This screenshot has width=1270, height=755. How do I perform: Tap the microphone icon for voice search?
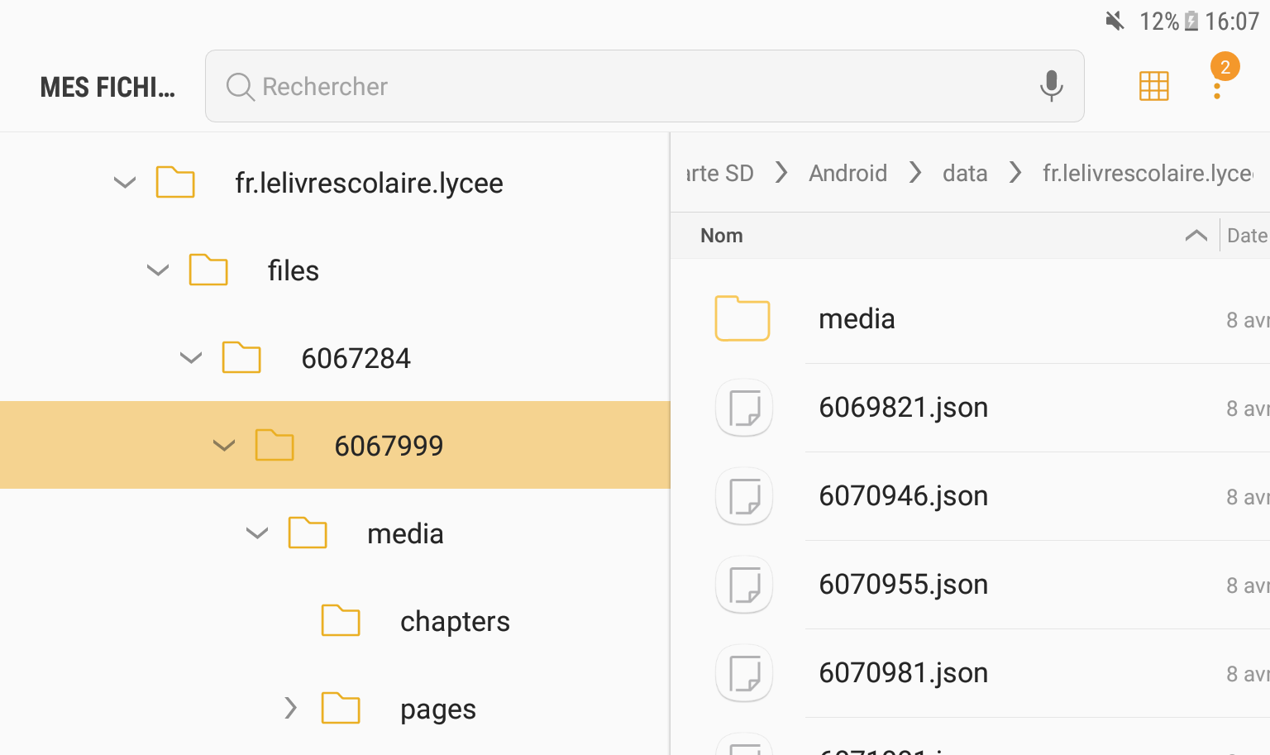pyautogui.click(x=1051, y=86)
